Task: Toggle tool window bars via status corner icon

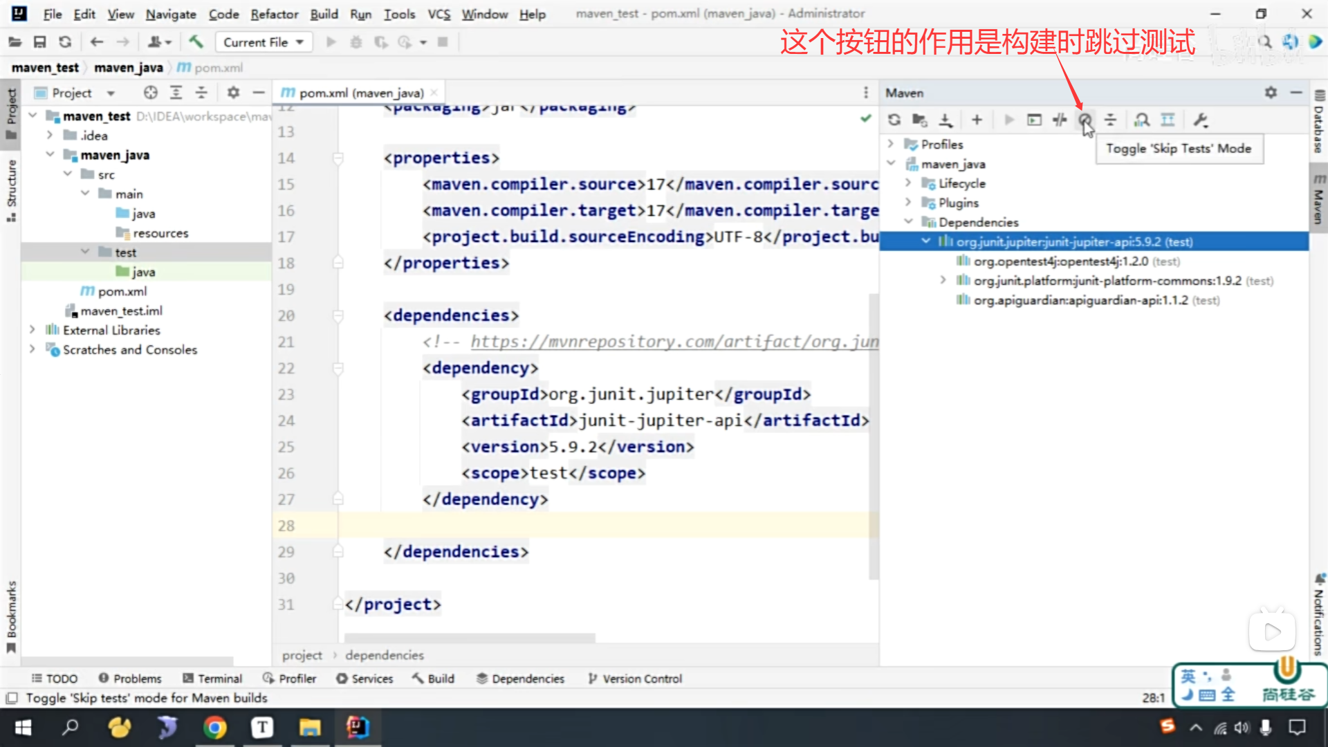Action: 11,698
